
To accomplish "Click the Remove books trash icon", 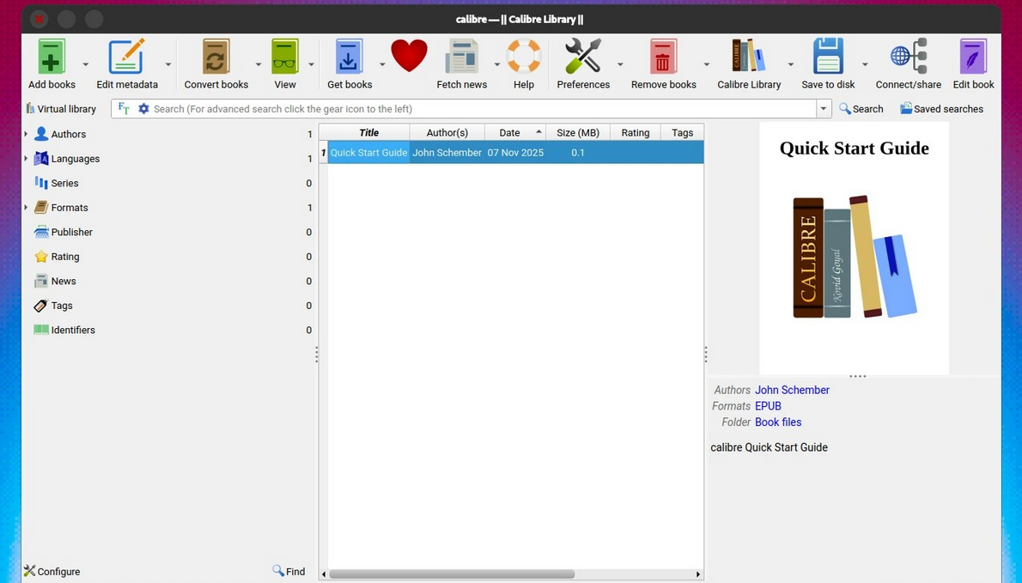I will pos(663,58).
